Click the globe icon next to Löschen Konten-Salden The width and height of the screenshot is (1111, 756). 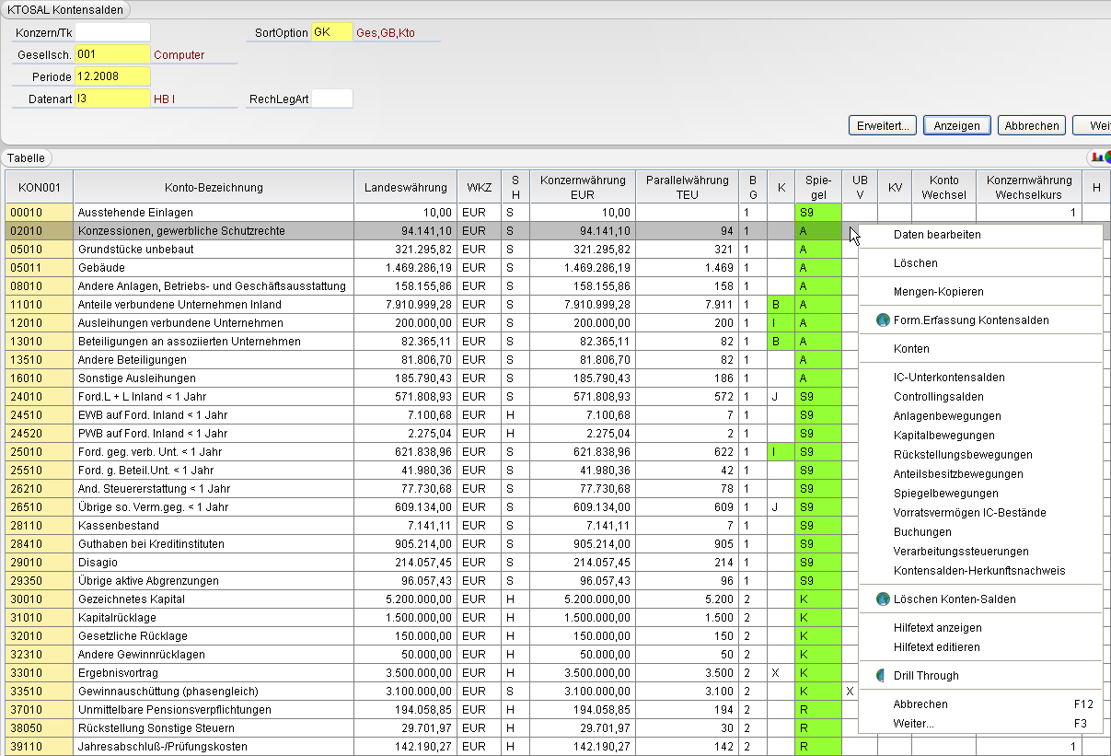[883, 599]
